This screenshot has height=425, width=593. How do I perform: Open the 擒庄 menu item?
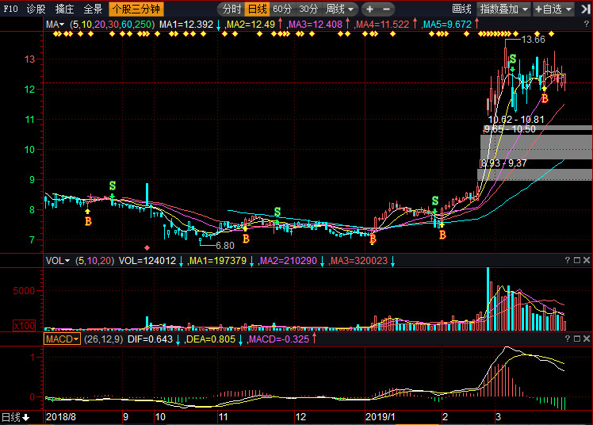[64, 9]
